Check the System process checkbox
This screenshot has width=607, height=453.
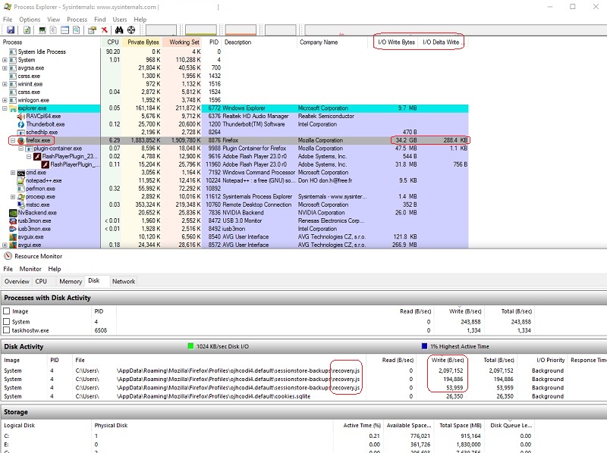click(7, 321)
